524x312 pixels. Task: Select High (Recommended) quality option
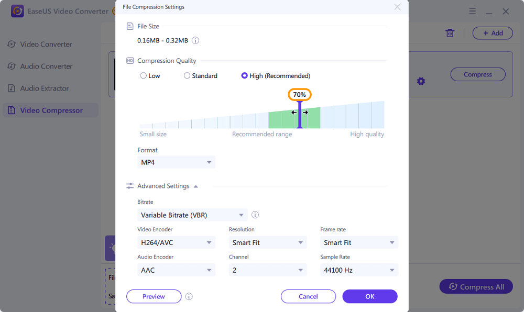pyautogui.click(x=244, y=76)
